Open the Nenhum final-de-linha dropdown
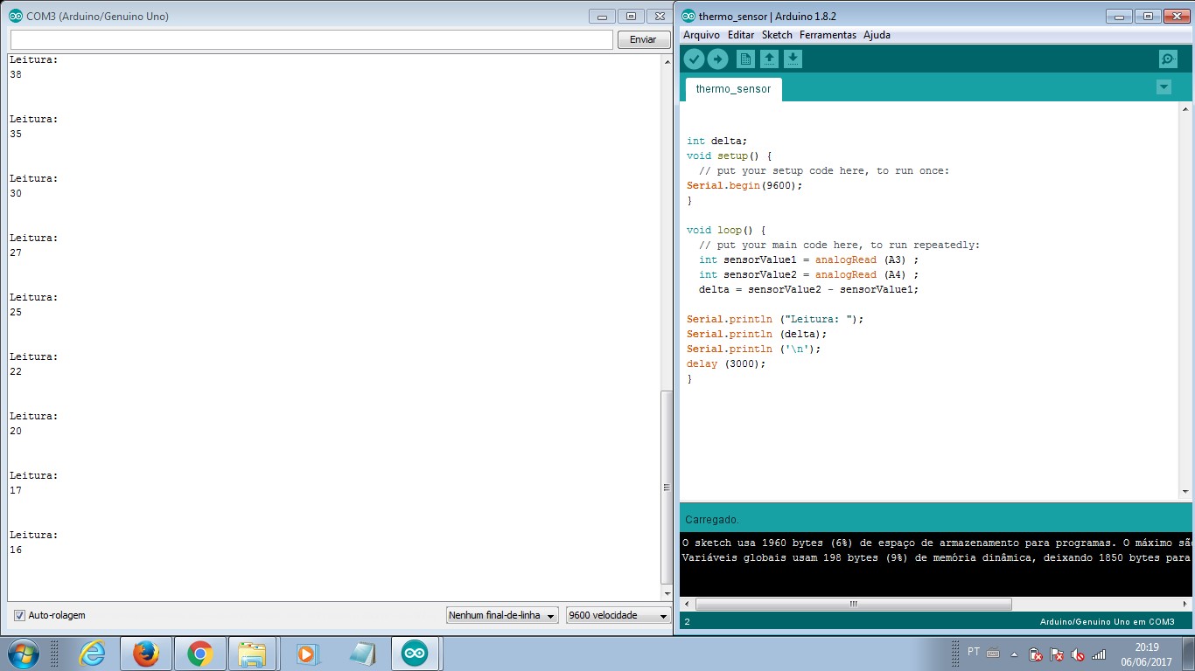Viewport: 1195px width, 671px height. (x=502, y=615)
